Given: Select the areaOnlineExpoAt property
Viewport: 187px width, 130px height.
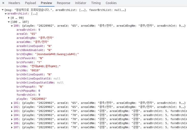Looking at the screenshot, I should [x=34, y=46].
